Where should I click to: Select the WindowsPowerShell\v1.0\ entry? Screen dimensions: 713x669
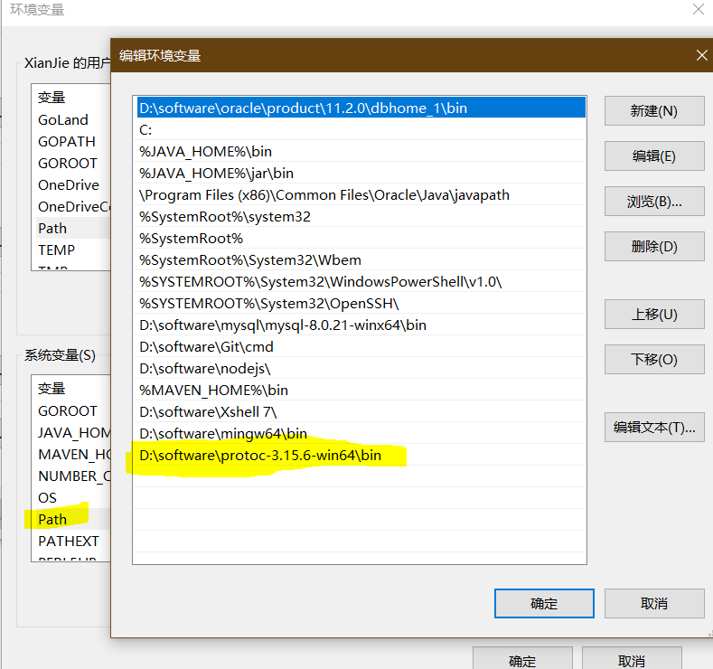pos(361,281)
